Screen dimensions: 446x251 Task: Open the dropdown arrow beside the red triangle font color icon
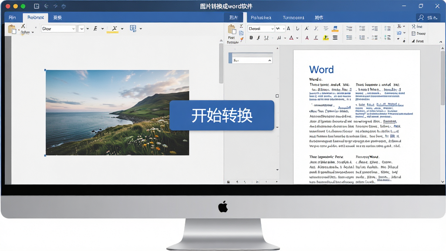click(297, 38)
